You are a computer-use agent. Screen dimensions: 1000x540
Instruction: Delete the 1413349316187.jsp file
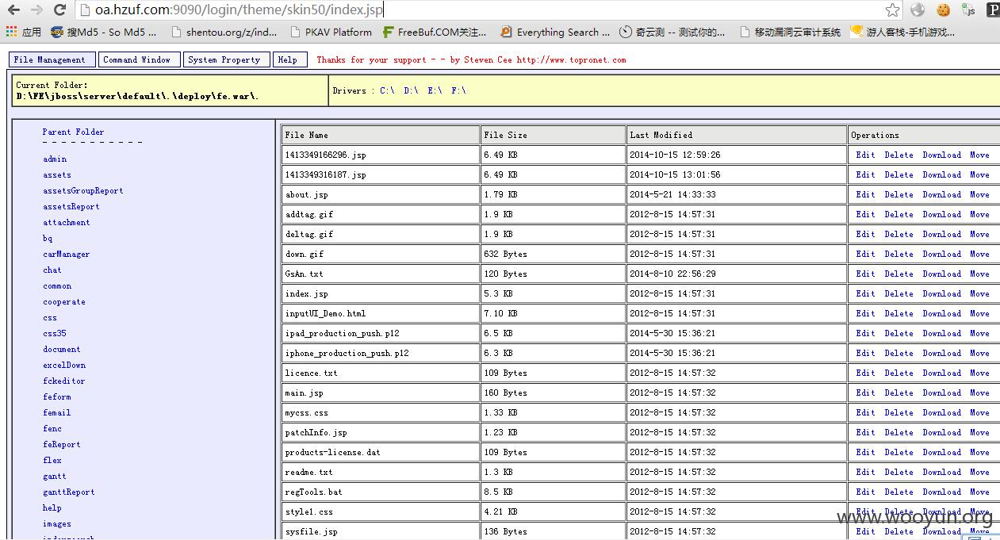click(898, 175)
